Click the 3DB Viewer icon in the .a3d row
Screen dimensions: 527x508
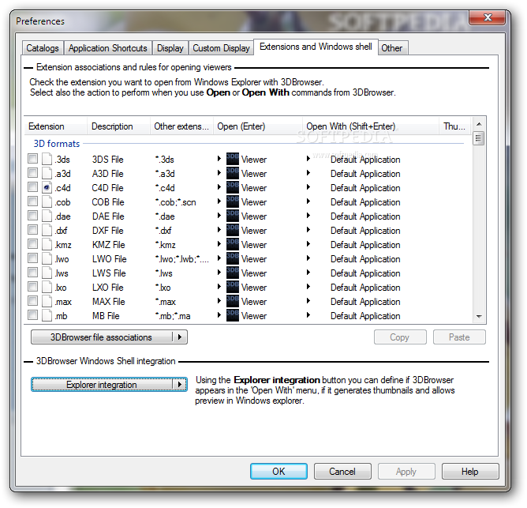[x=233, y=173]
